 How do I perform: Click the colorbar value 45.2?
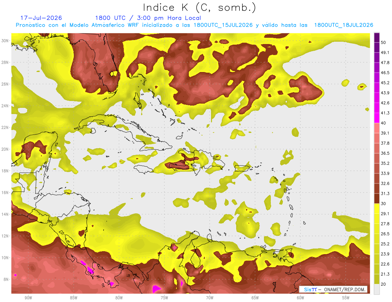pos(385,83)
